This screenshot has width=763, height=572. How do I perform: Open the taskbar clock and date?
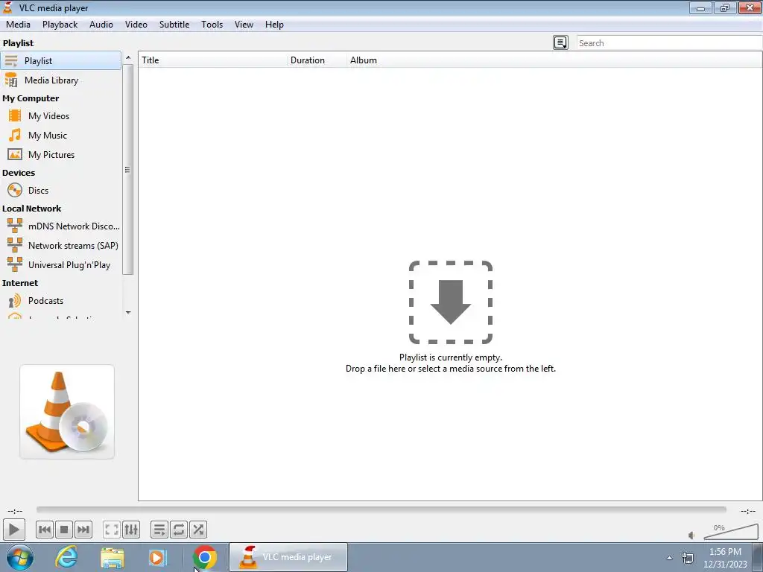point(725,558)
